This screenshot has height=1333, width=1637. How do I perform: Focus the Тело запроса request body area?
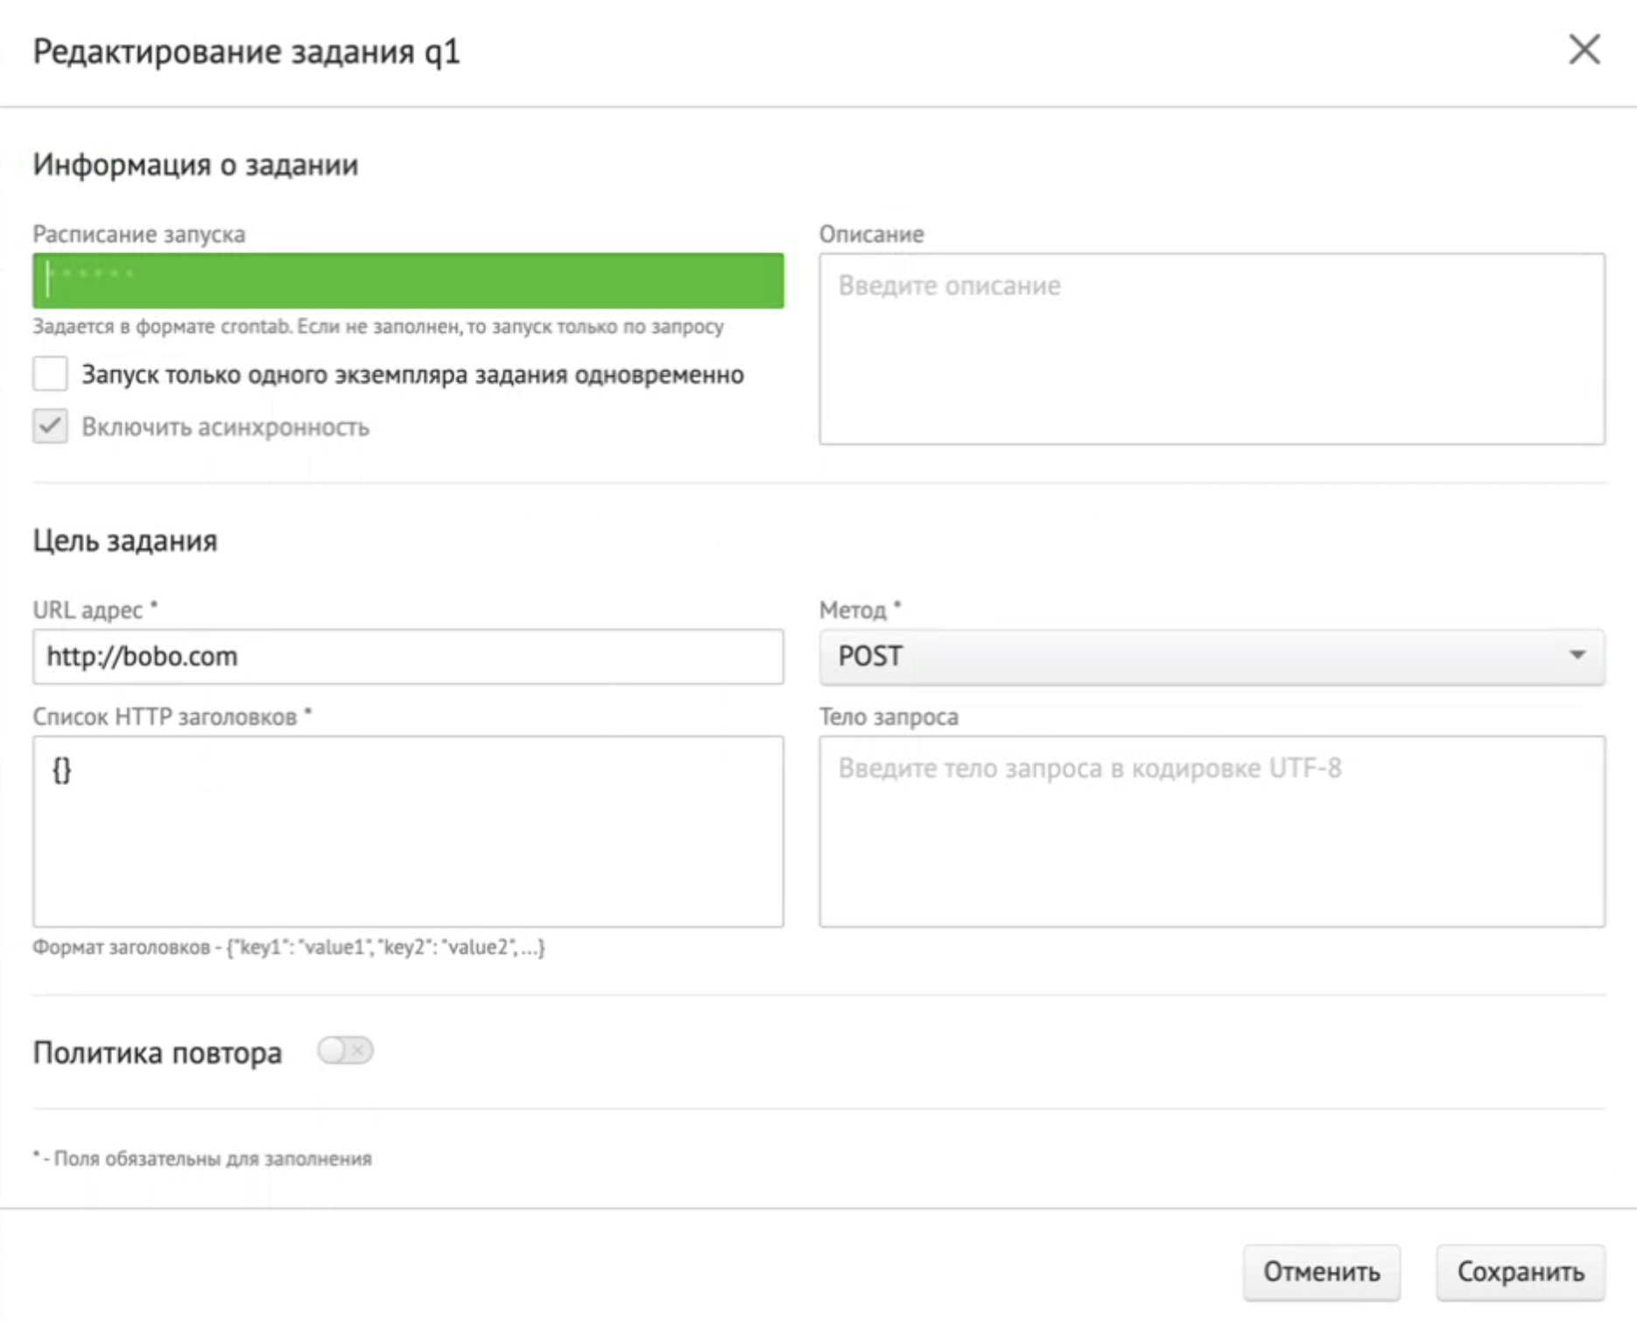click(1211, 830)
